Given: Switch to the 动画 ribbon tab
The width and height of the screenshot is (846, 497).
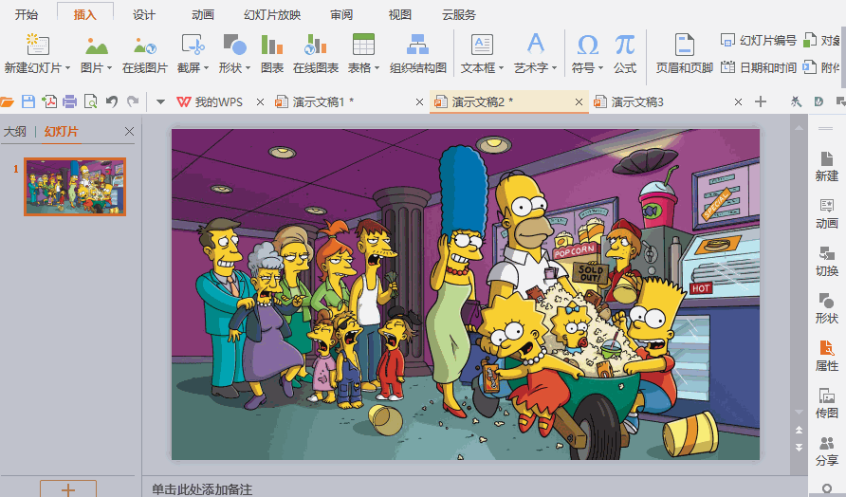Looking at the screenshot, I should [203, 14].
